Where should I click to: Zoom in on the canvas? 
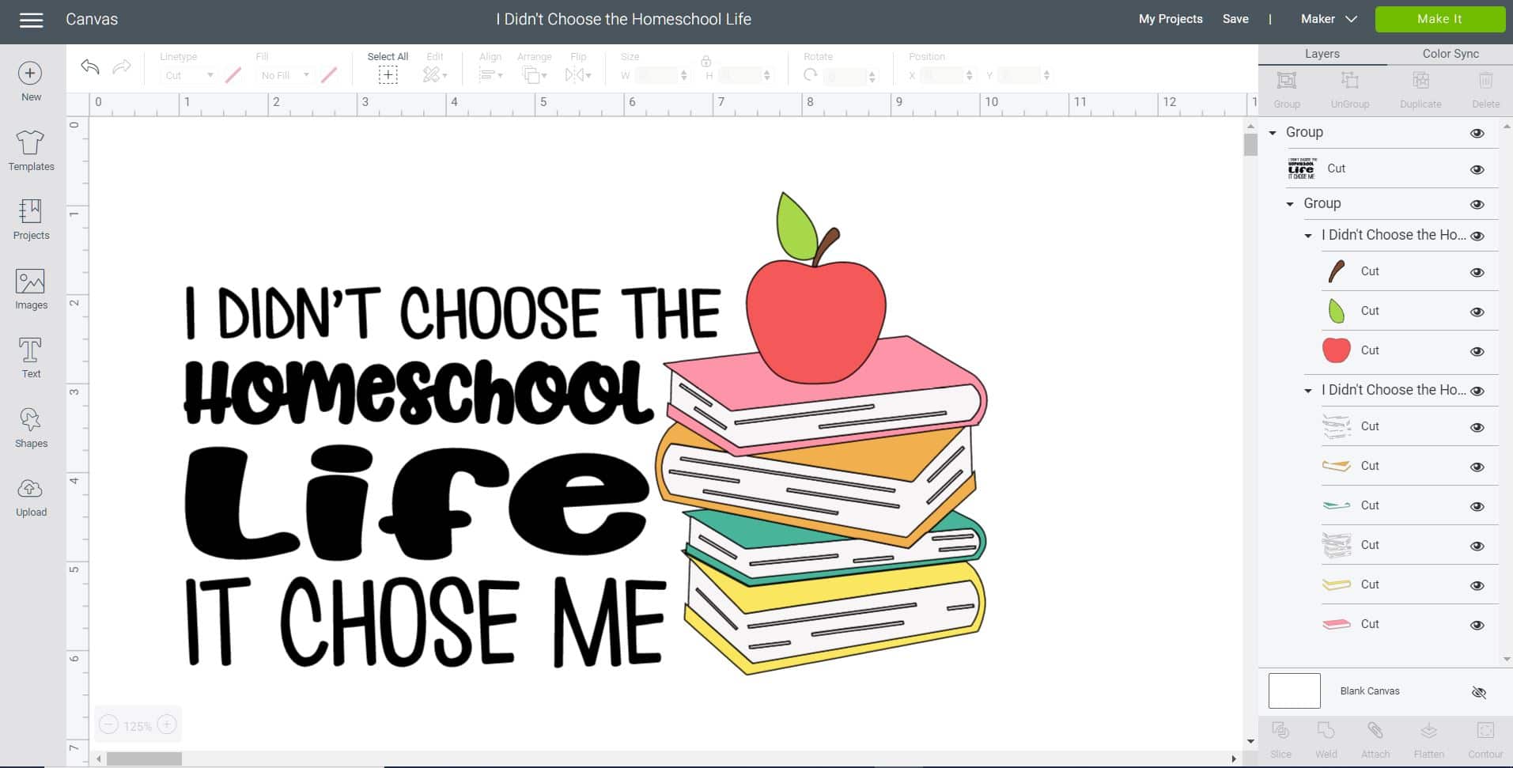click(x=167, y=724)
